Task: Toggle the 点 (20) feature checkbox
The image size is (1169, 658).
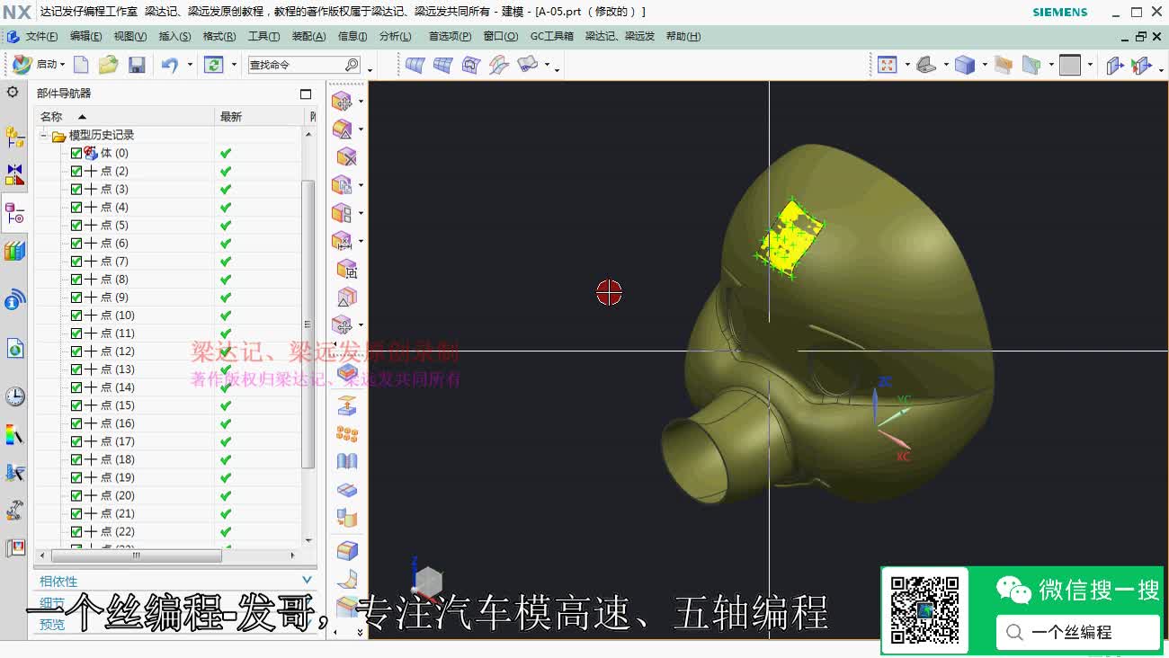Action: coord(76,495)
